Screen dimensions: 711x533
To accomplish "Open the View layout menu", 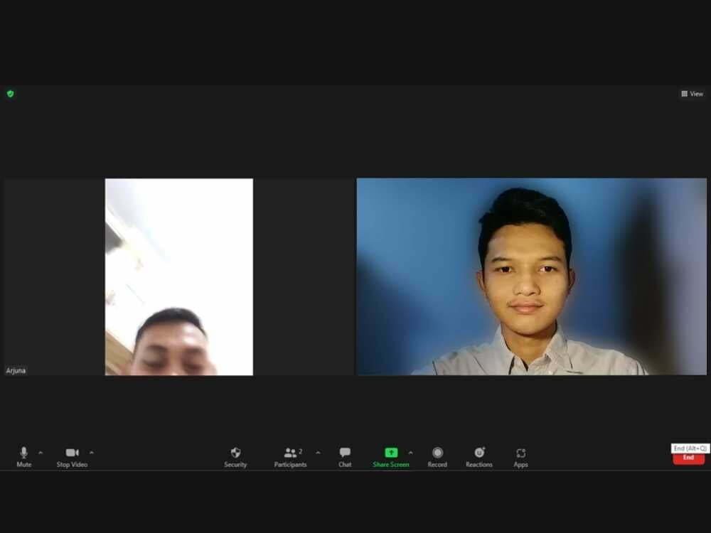I will [692, 94].
